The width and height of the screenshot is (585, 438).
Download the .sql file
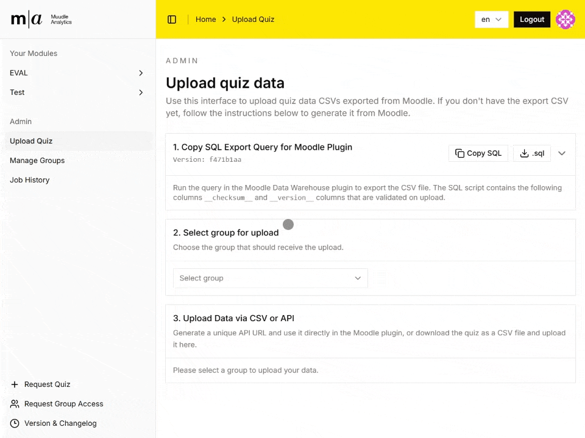point(532,153)
